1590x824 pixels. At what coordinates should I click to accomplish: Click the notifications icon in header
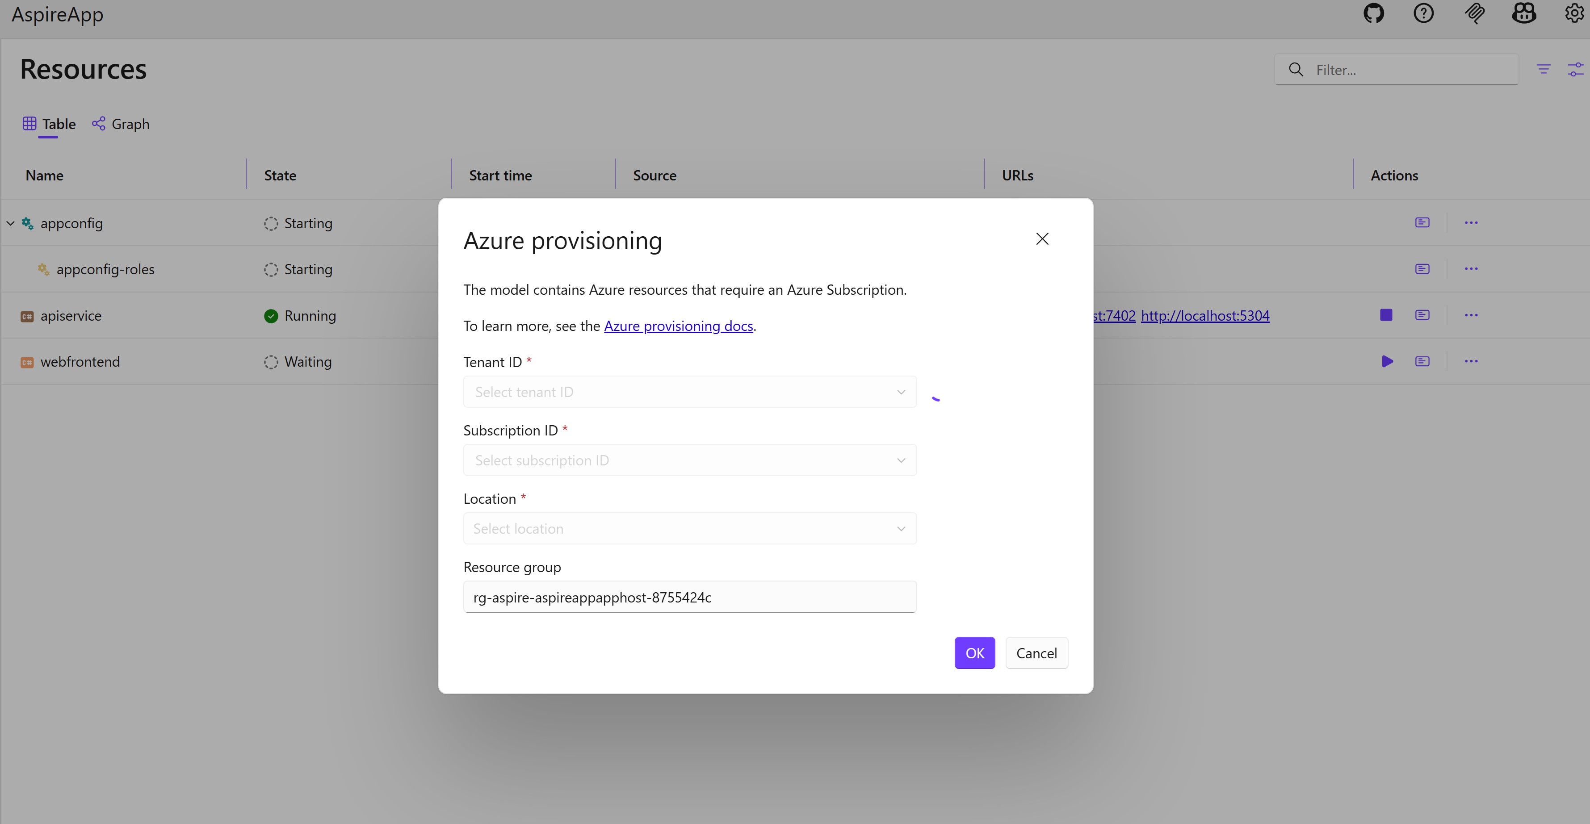pos(1475,13)
